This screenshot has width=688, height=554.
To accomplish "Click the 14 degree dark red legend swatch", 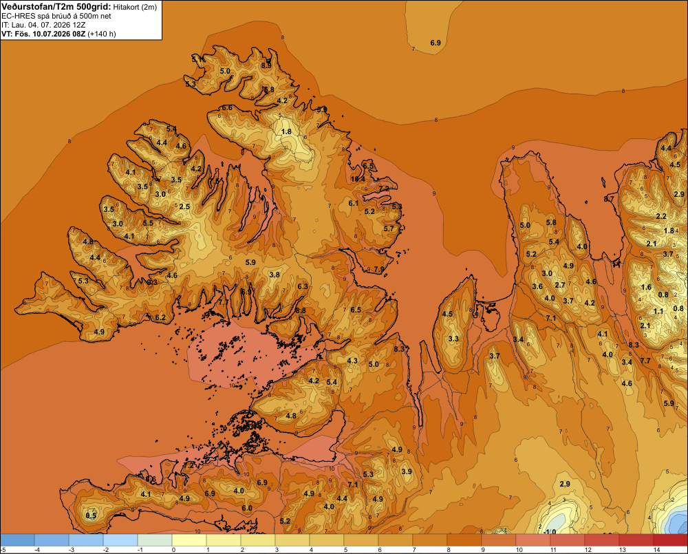I will click(670, 540).
